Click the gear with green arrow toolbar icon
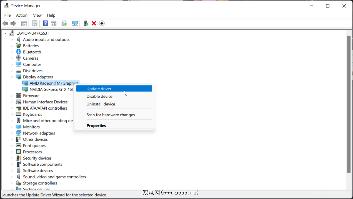 (64, 23)
